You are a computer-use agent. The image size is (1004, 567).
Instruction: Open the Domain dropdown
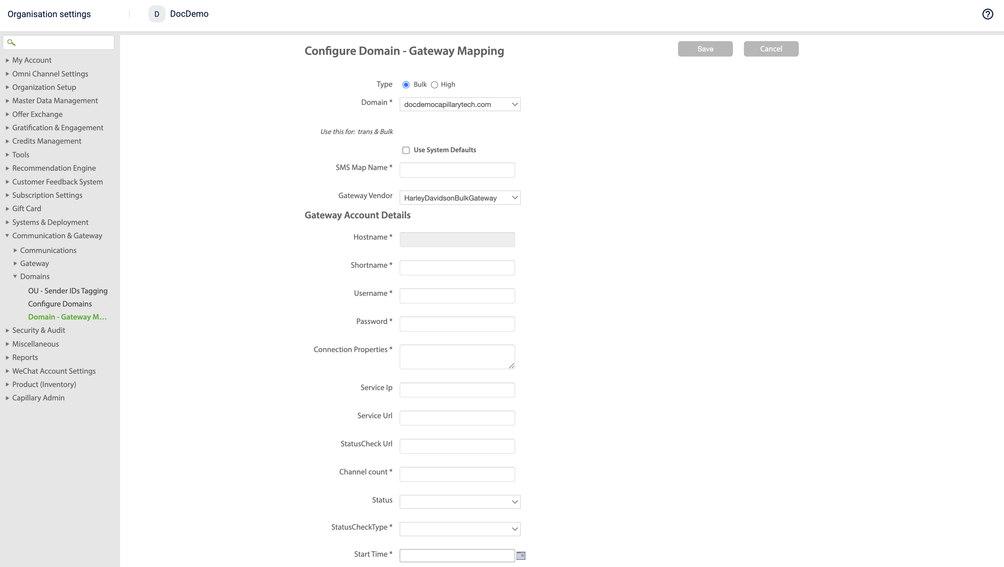pos(459,104)
